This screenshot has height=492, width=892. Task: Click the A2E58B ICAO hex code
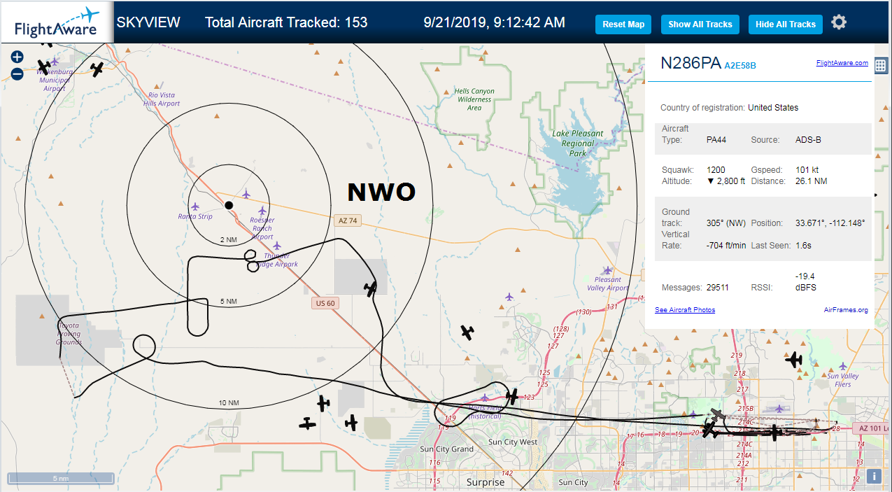pos(740,66)
